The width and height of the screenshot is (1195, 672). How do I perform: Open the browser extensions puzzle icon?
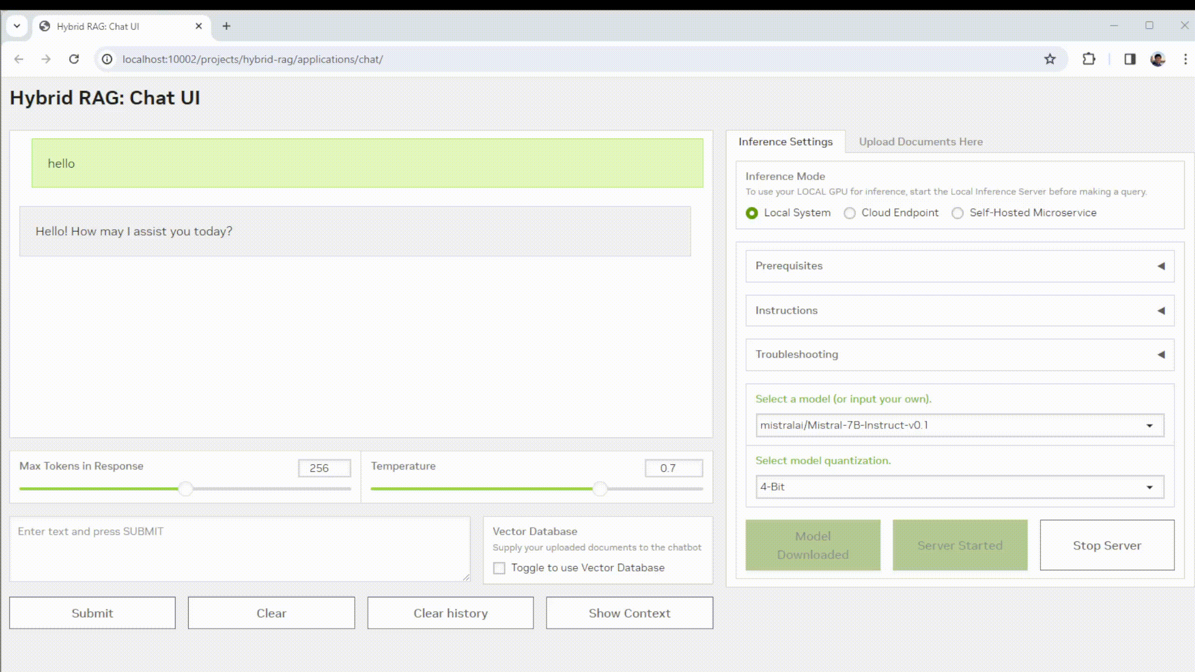click(1089, 59)
